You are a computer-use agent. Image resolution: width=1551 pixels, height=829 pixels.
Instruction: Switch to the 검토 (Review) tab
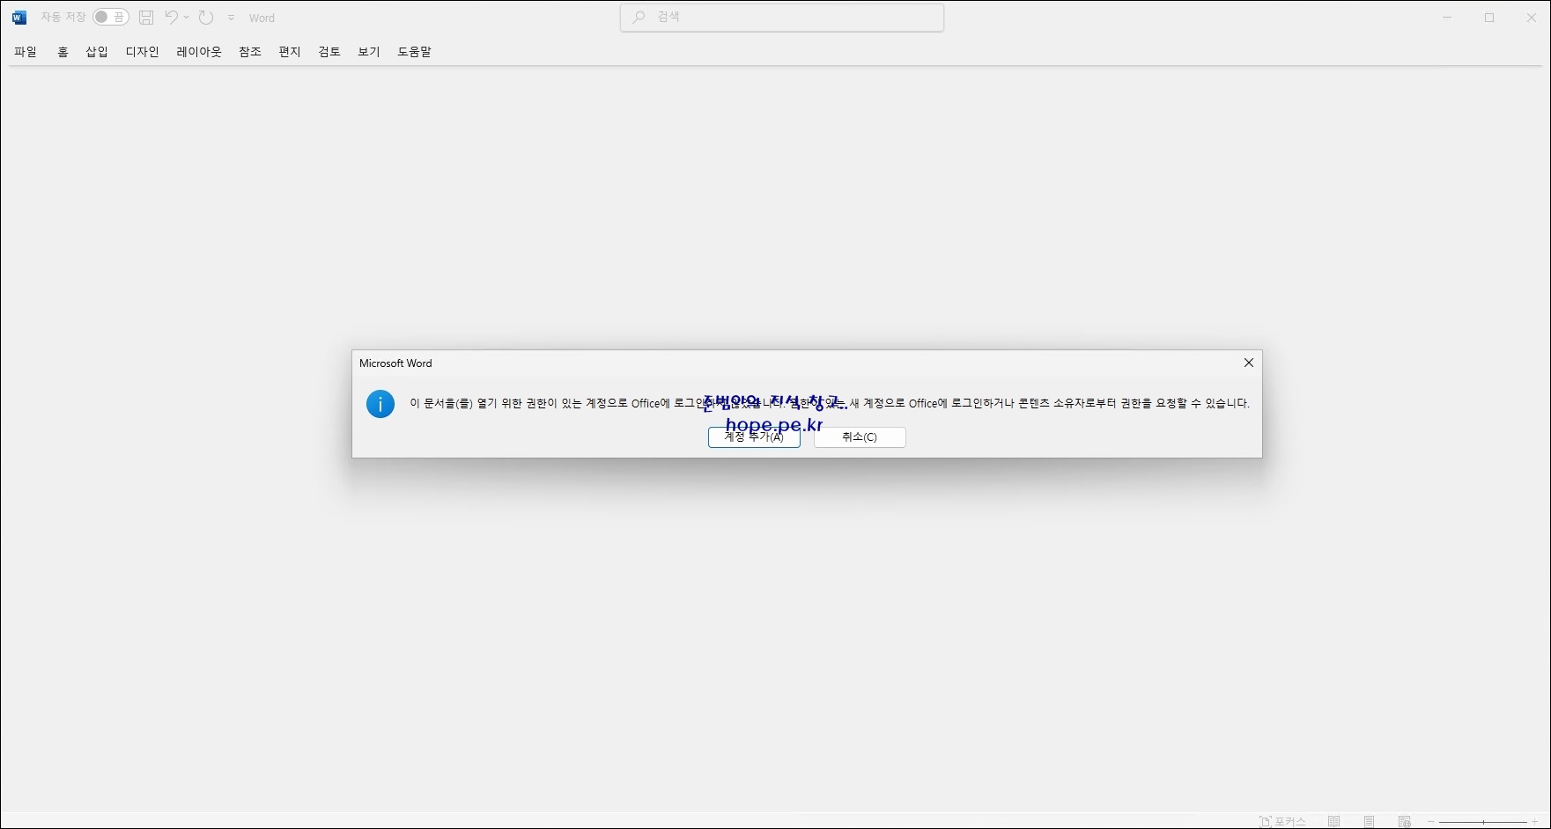tap(329, 52)
